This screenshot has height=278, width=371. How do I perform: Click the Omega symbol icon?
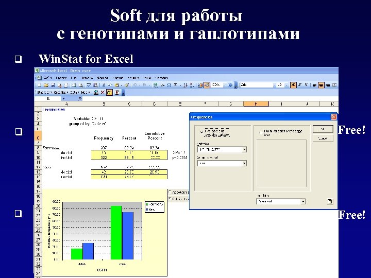pos(169,85)
